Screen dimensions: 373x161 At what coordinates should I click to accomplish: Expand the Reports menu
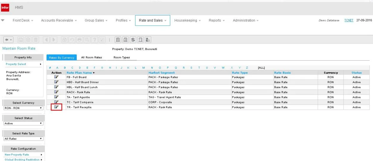[216, 20]
